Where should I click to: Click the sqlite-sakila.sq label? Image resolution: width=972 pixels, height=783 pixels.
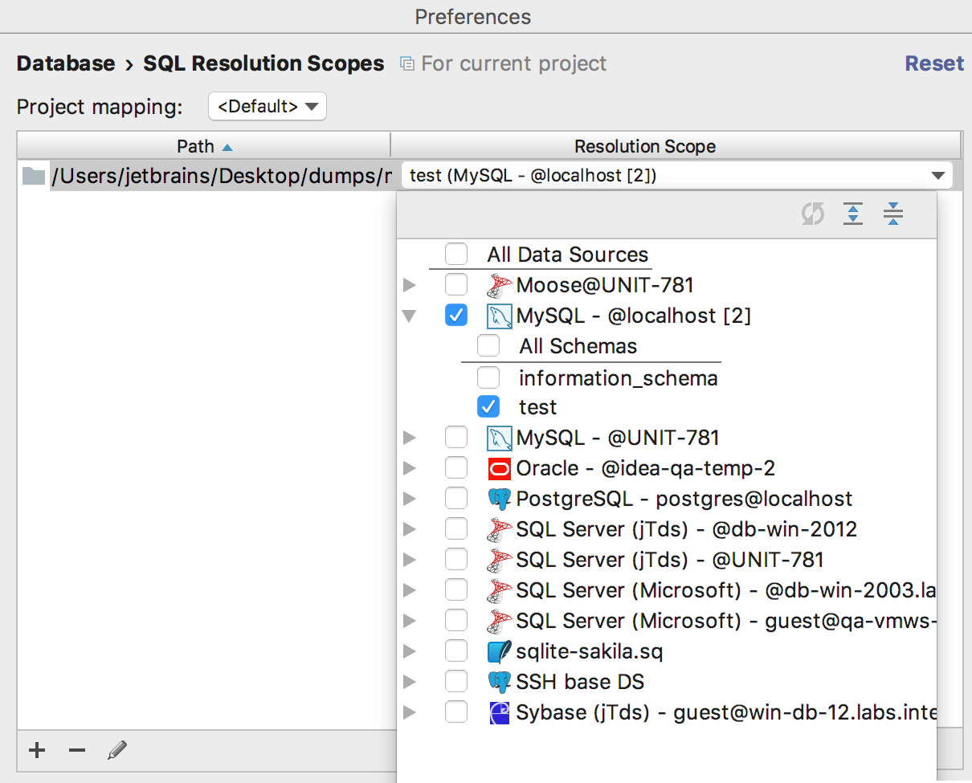590,651
